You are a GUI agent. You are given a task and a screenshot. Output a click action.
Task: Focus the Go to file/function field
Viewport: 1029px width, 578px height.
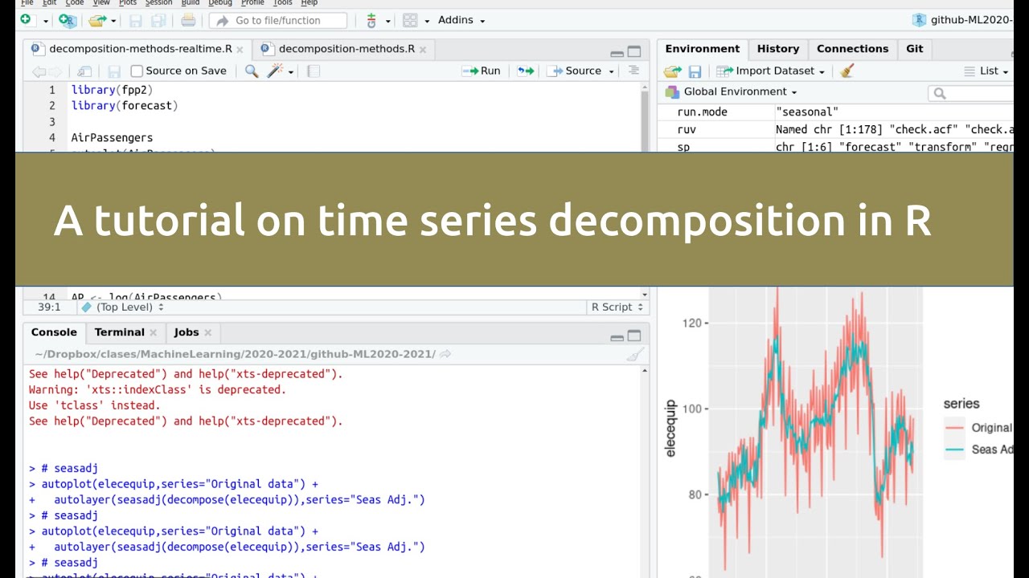click(278, 20)
